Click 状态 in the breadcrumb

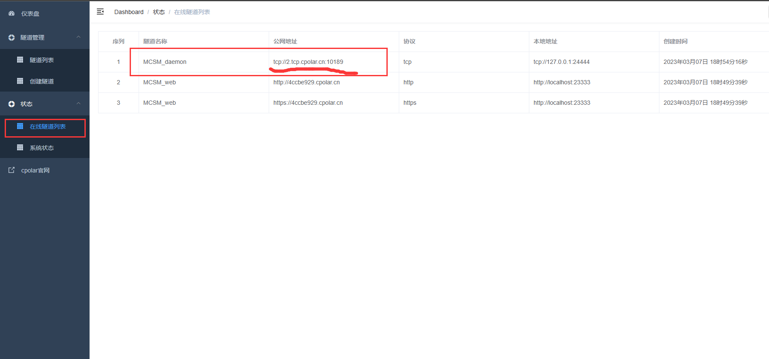159,12
